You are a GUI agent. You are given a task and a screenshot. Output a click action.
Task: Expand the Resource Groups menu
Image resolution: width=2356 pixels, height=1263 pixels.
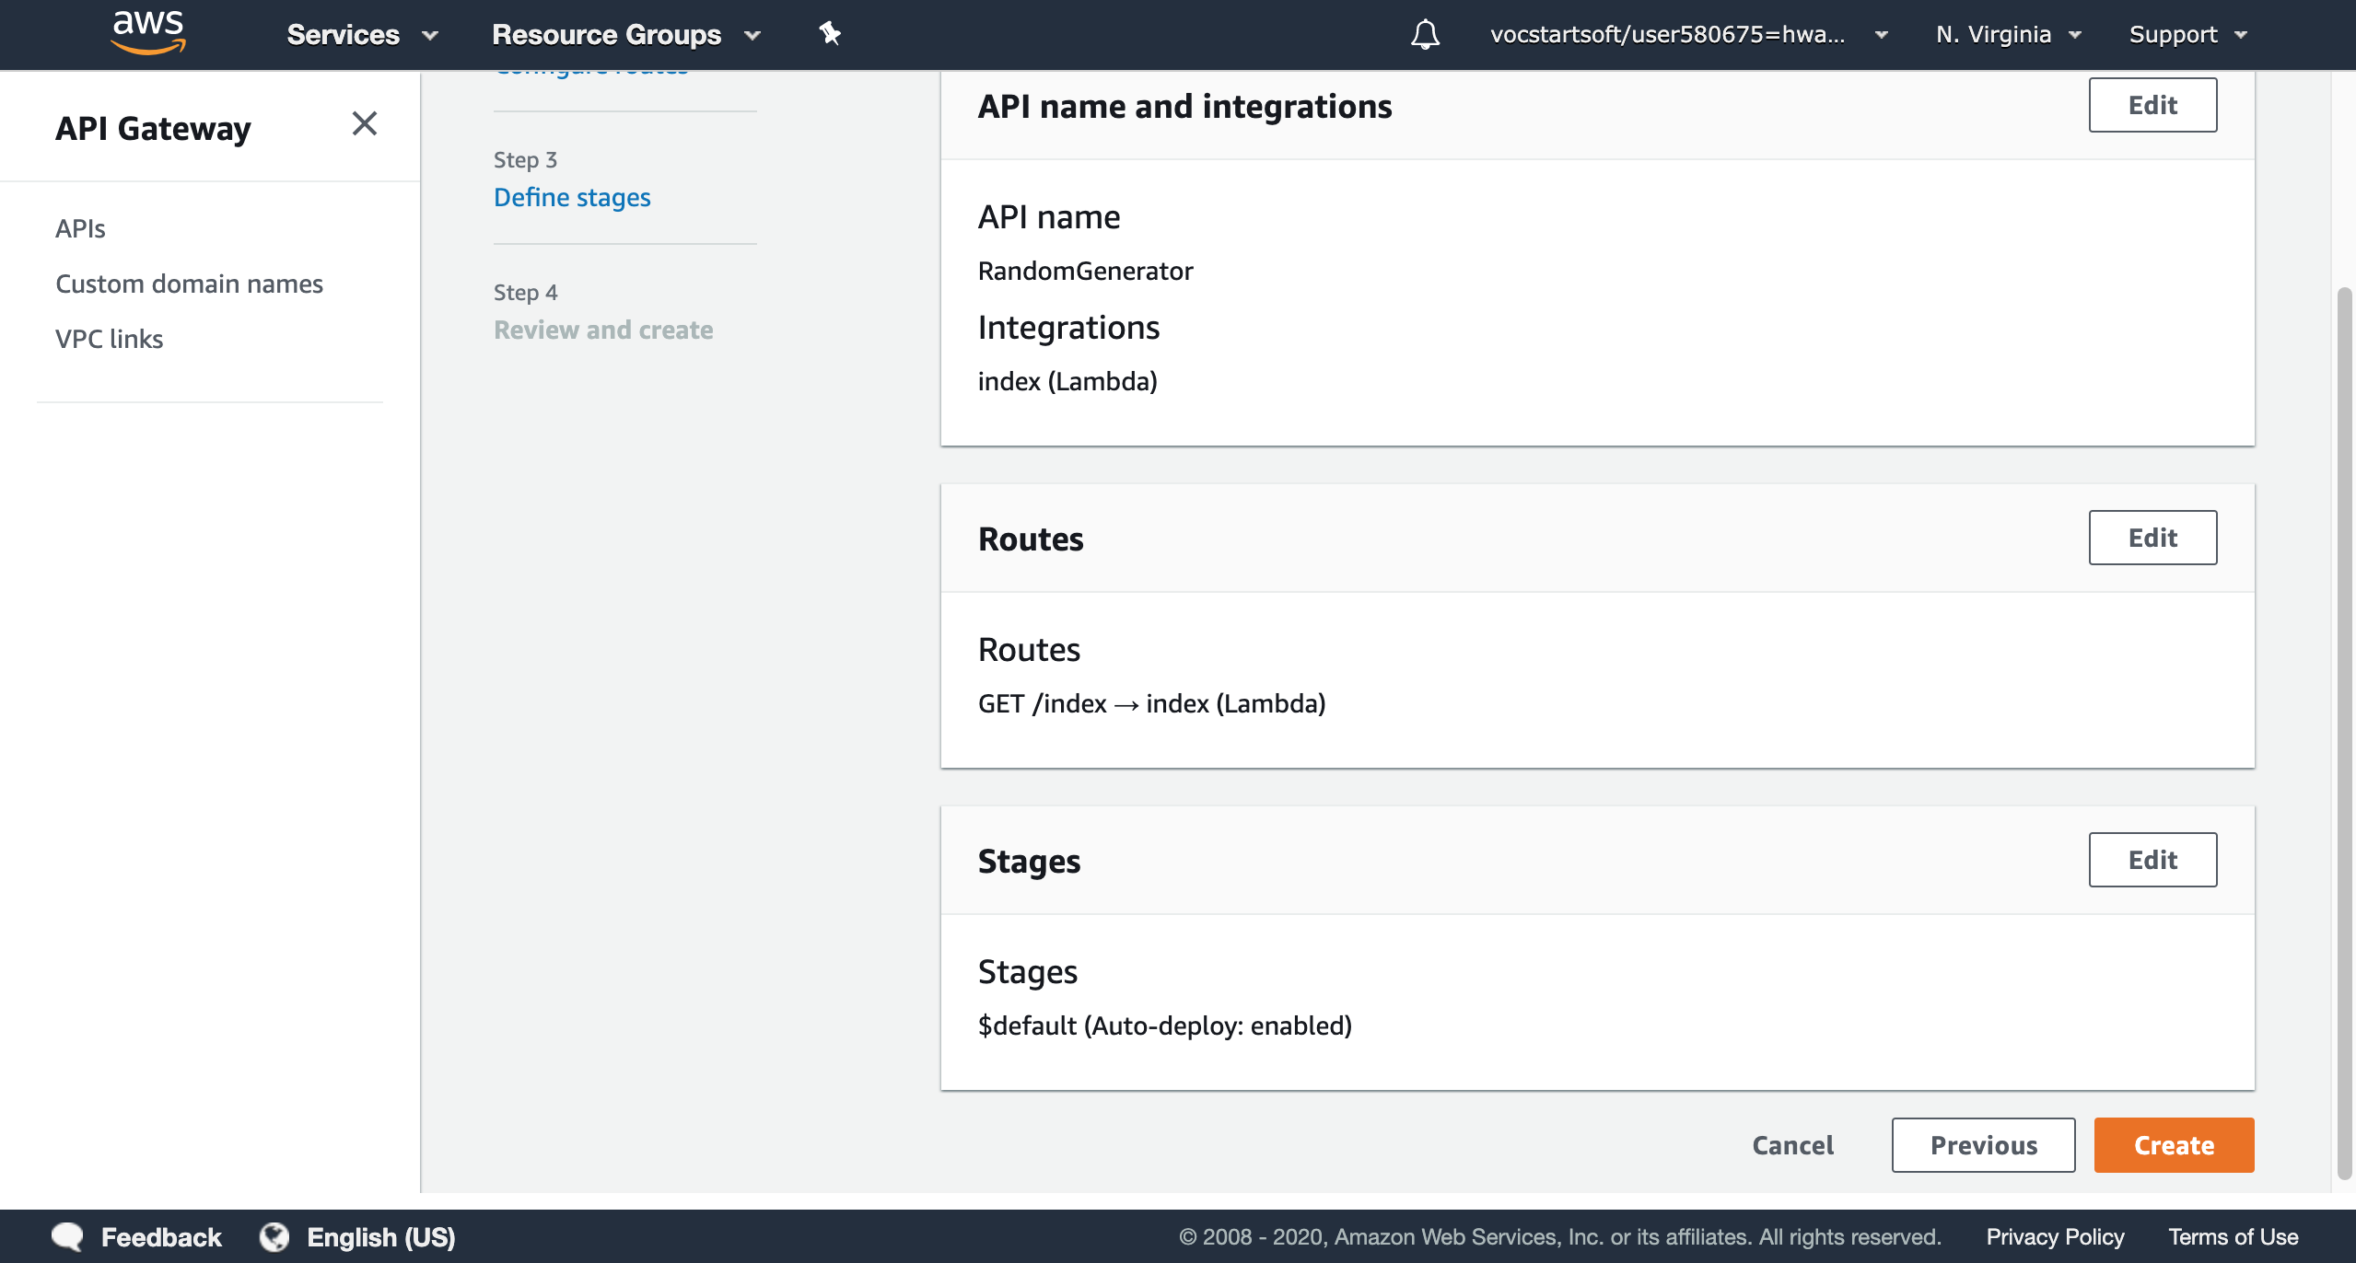pyautogui.click(x=626, y=35)
